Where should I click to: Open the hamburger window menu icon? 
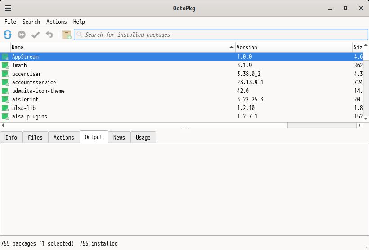pyautogui.click(x=8, y=8)
